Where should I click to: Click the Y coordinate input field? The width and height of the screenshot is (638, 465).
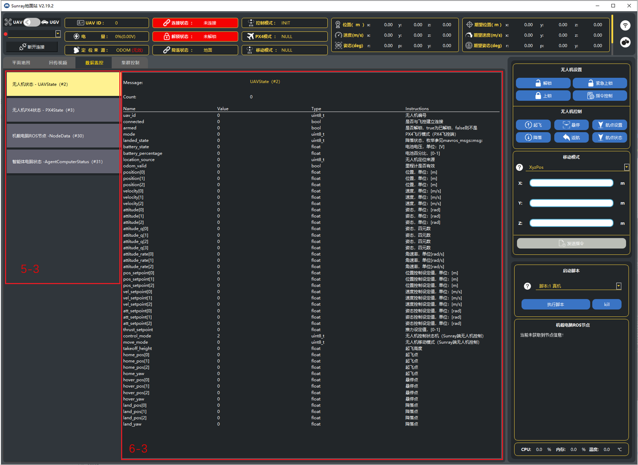click(571, 203)
